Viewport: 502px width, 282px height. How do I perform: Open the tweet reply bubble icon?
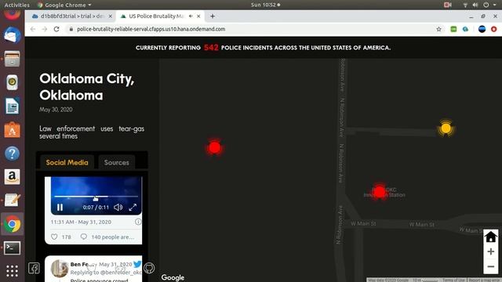[x=84, y=237]
